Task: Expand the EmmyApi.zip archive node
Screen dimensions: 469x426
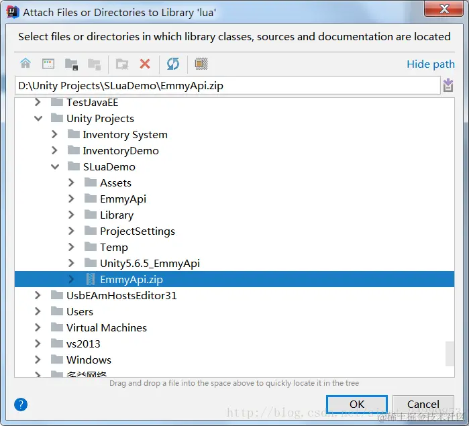Action: tap(71, 279)
